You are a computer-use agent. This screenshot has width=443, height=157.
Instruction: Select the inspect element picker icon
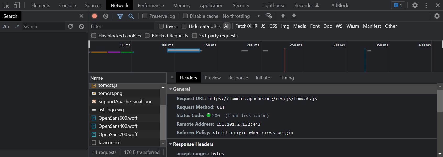point(6,5)
